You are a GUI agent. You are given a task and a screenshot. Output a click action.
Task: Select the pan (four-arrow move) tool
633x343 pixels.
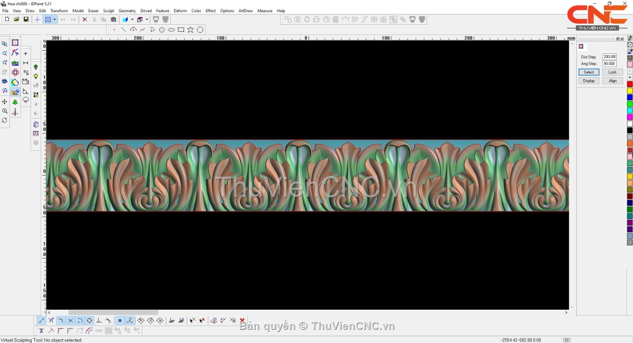(5, 101)
